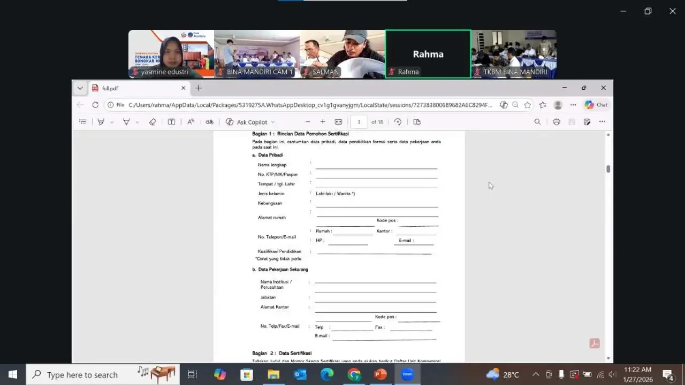Screen dimensions: 685x385
Task: Toggle the Page view icon
Action: click(417, 122)
